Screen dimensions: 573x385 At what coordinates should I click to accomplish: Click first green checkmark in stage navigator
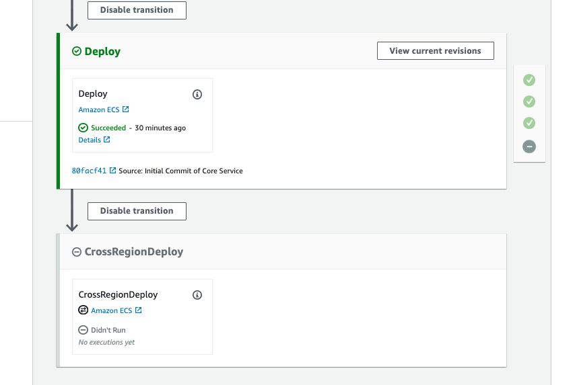(529, 80)
